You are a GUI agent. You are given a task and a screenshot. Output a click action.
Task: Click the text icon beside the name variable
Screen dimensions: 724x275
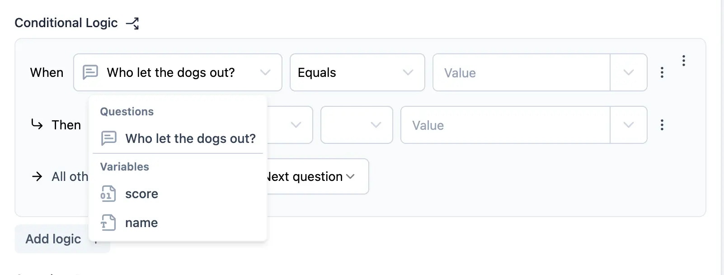[x=107, y=223]
